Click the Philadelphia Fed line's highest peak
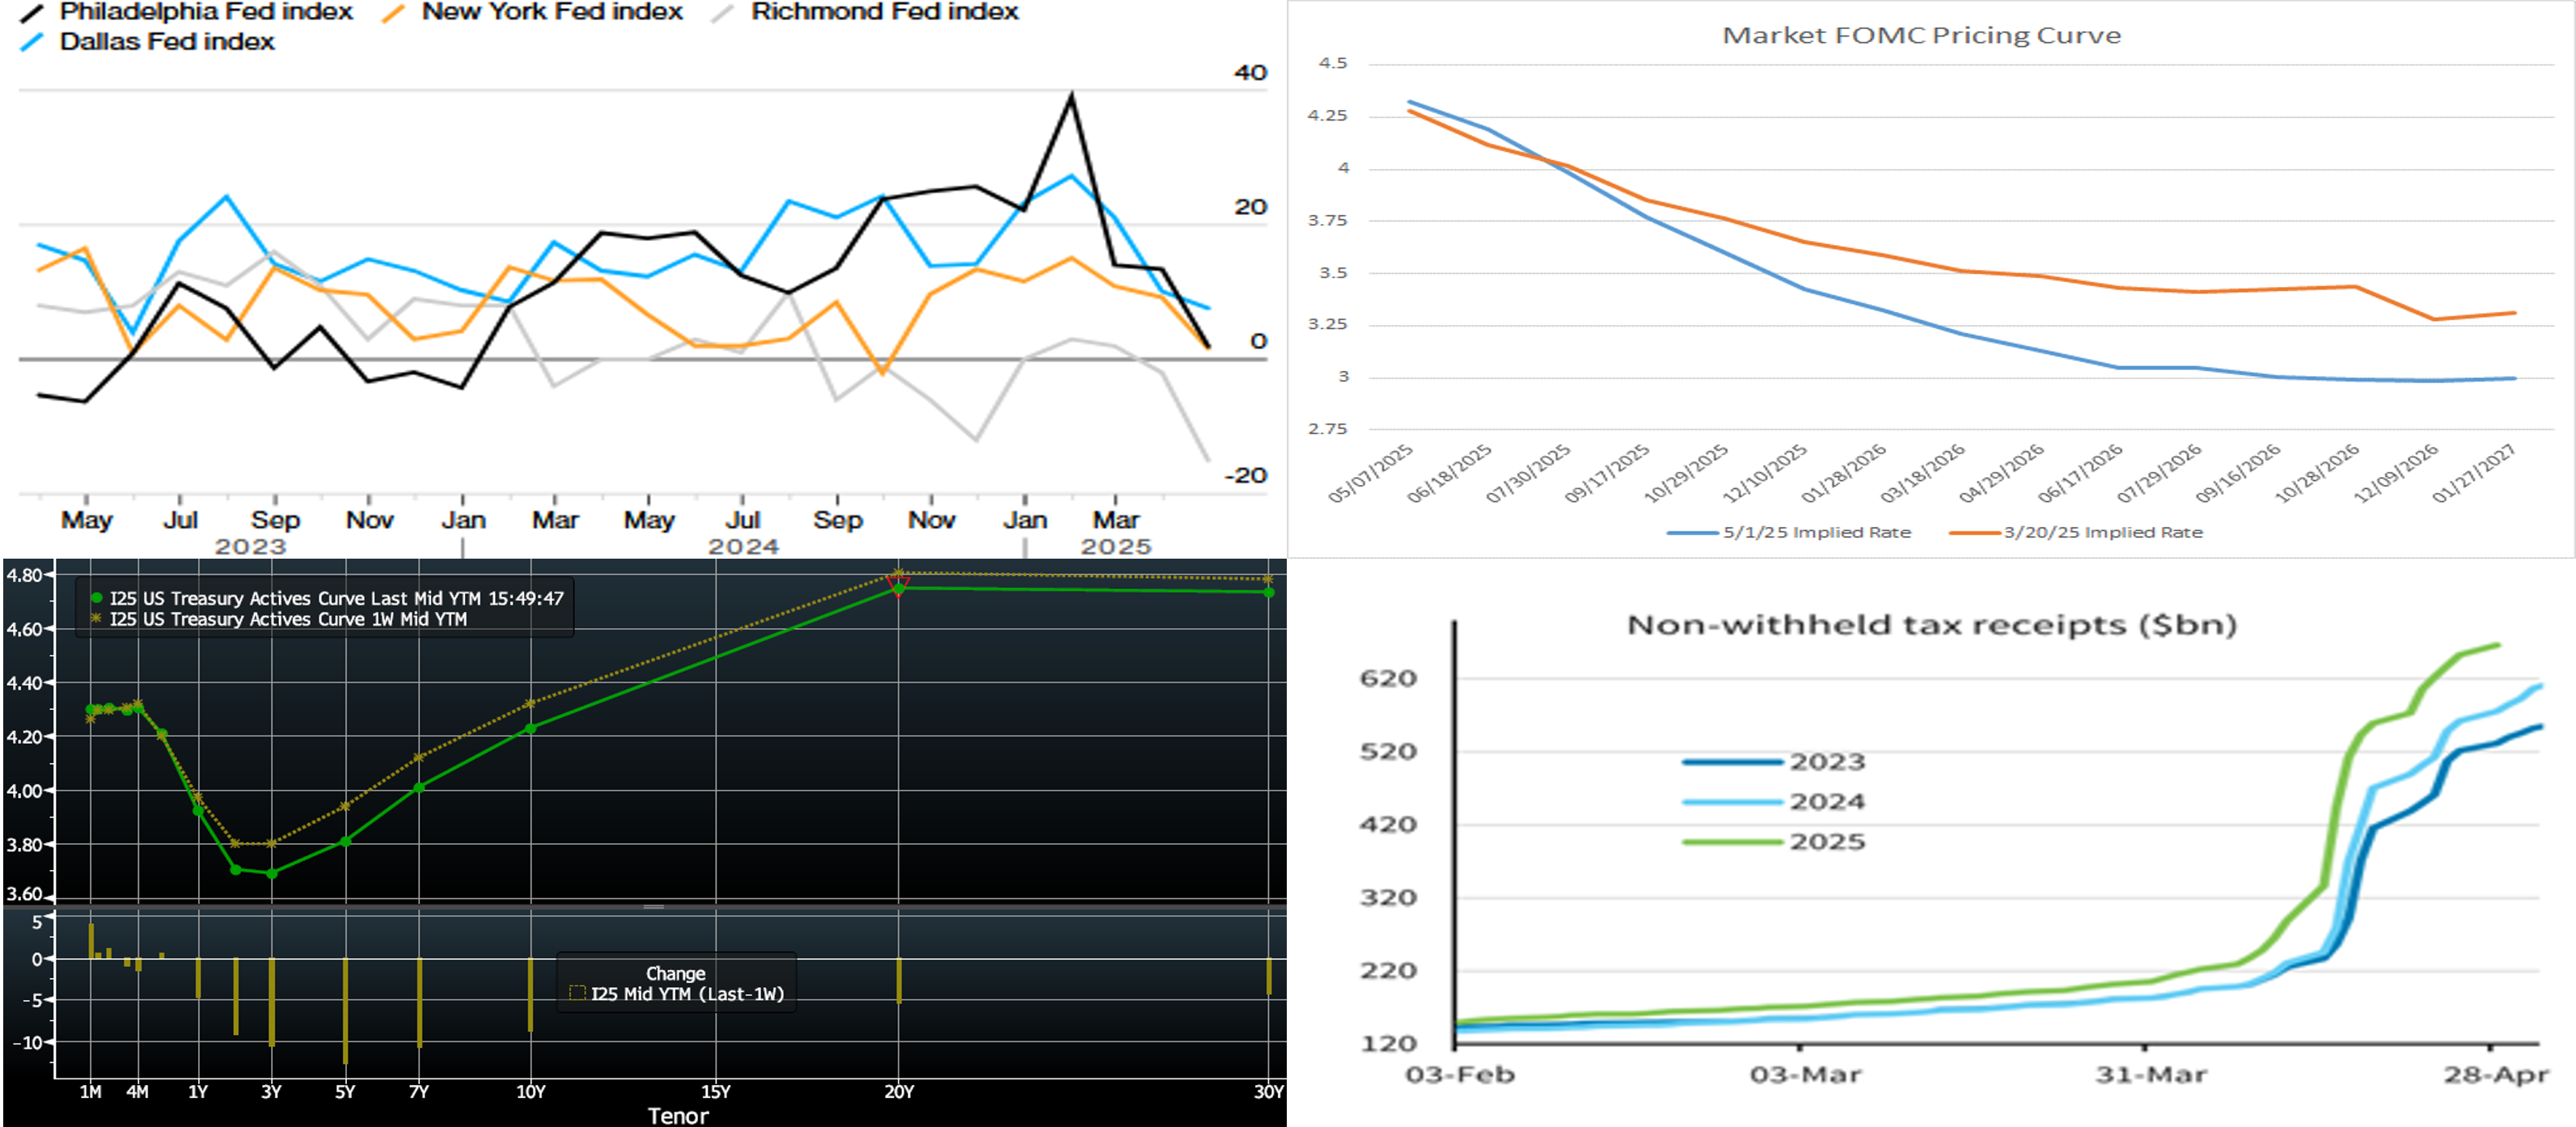The image size is (2576, 1127). [x=1071, y=97]
